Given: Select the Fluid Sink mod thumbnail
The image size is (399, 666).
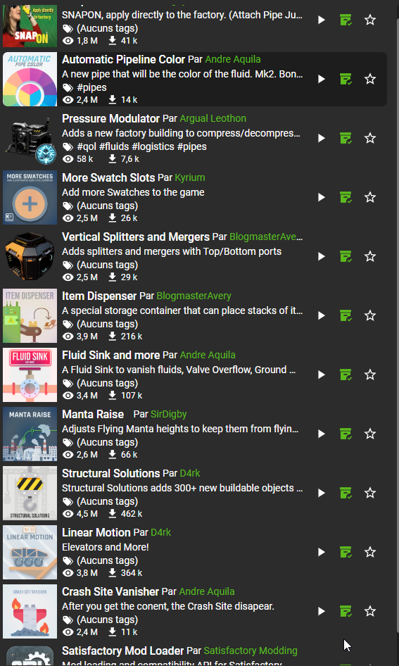Looking at the screenshot, I should click(x=30, y=375).
